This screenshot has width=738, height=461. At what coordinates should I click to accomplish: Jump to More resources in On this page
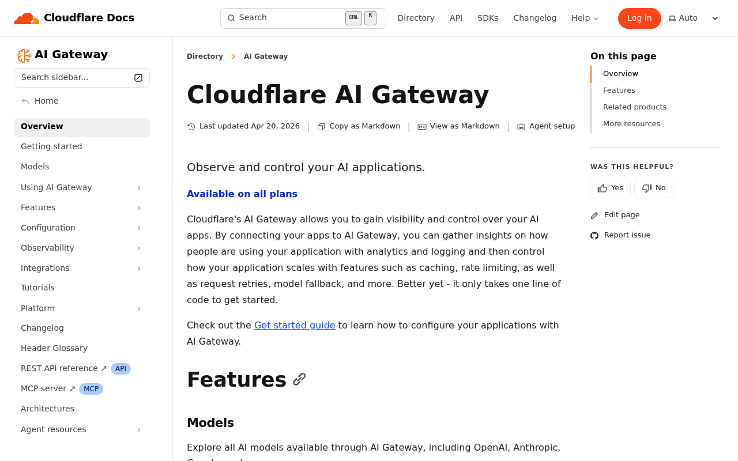[x=631, y=124]
